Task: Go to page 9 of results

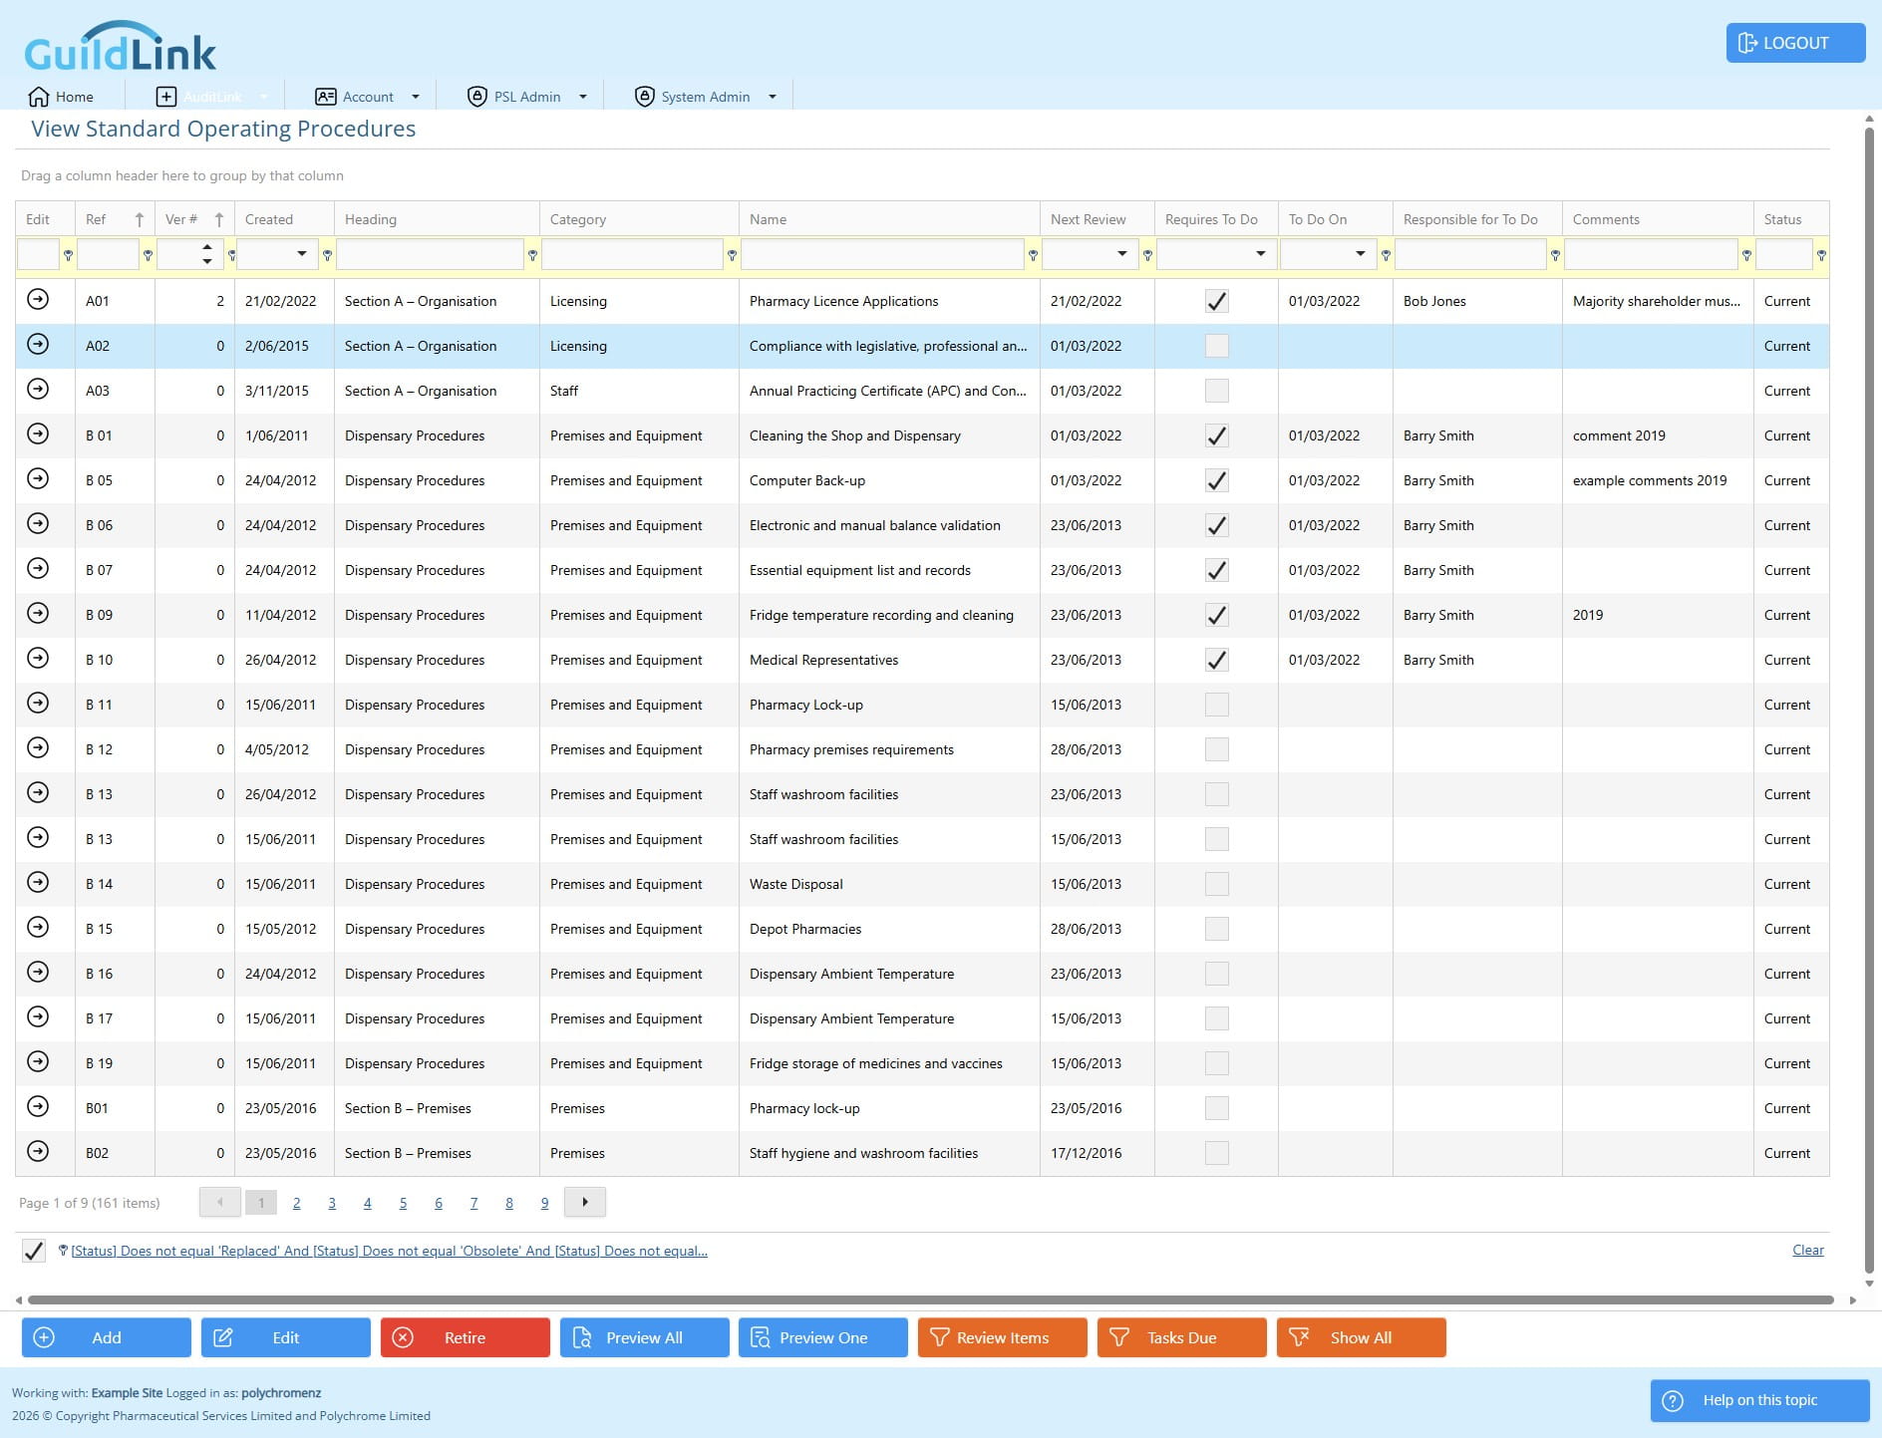Action: tap(544, 1203)
